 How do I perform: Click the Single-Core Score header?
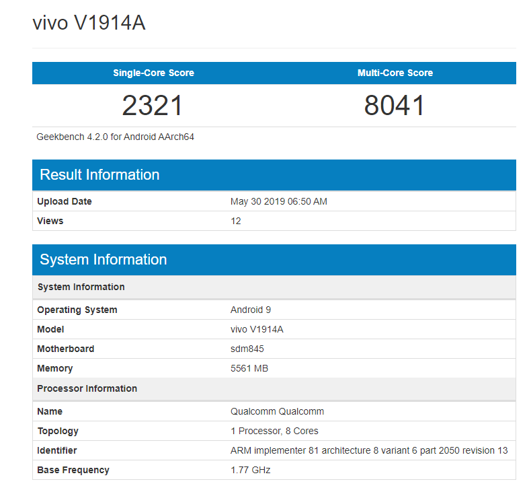pos(153,73)
